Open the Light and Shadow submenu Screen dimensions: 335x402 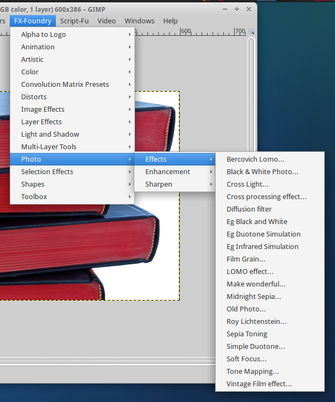[50, 134]
